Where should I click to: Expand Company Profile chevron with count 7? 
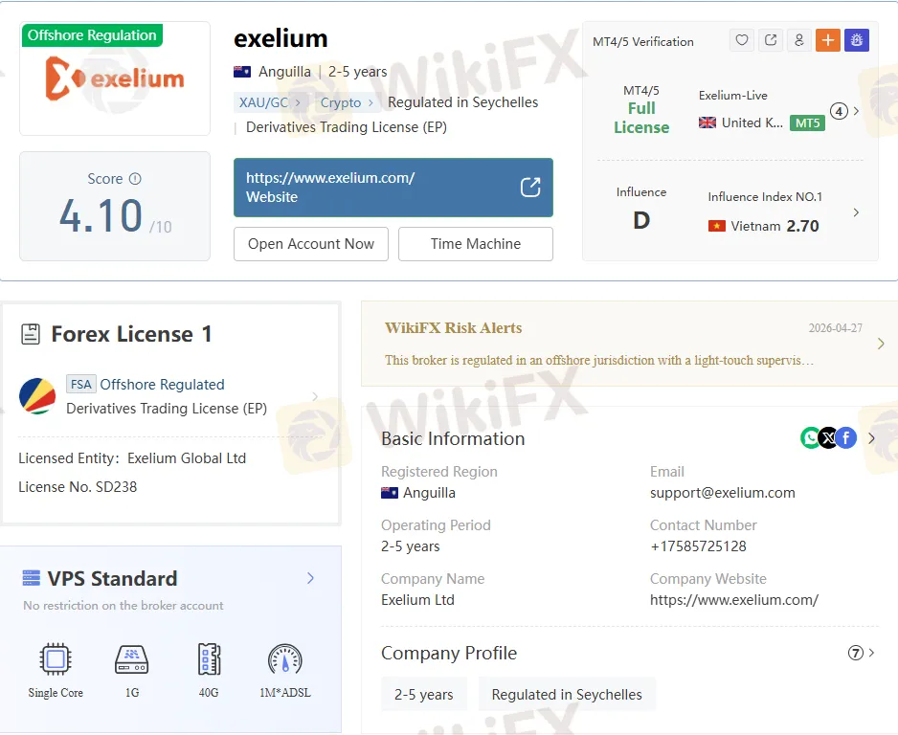click(871, 653)
